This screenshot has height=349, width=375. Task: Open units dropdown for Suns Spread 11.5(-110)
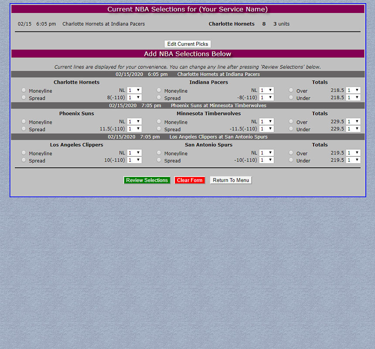(x=134, y=129)
